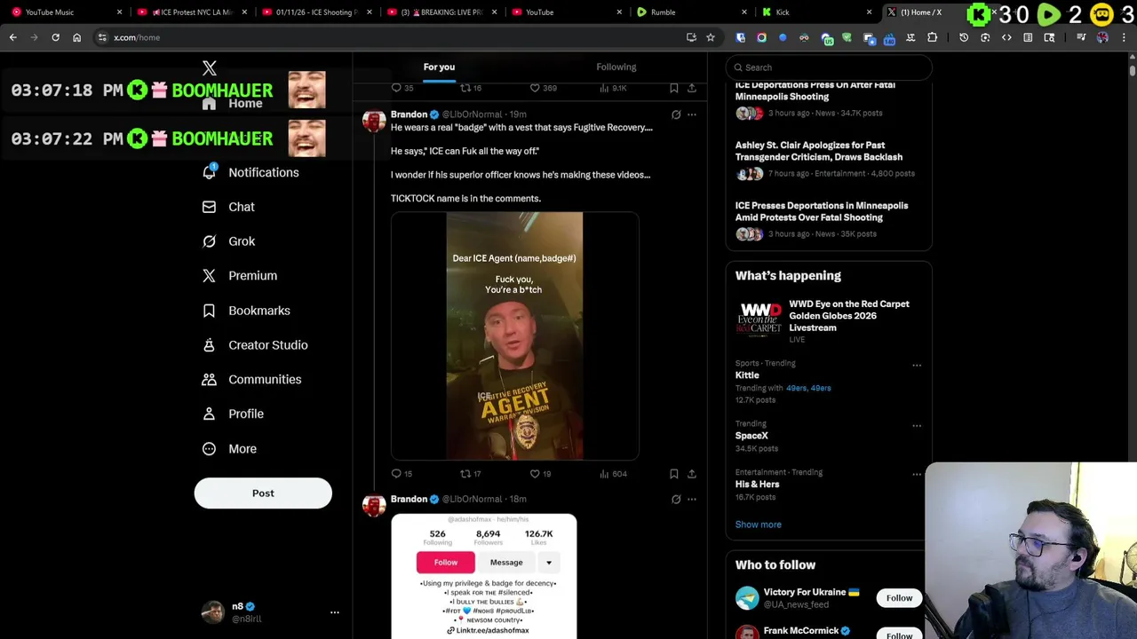Click the page scrollbar
1137x639 pixels.
coord(1132,69)
